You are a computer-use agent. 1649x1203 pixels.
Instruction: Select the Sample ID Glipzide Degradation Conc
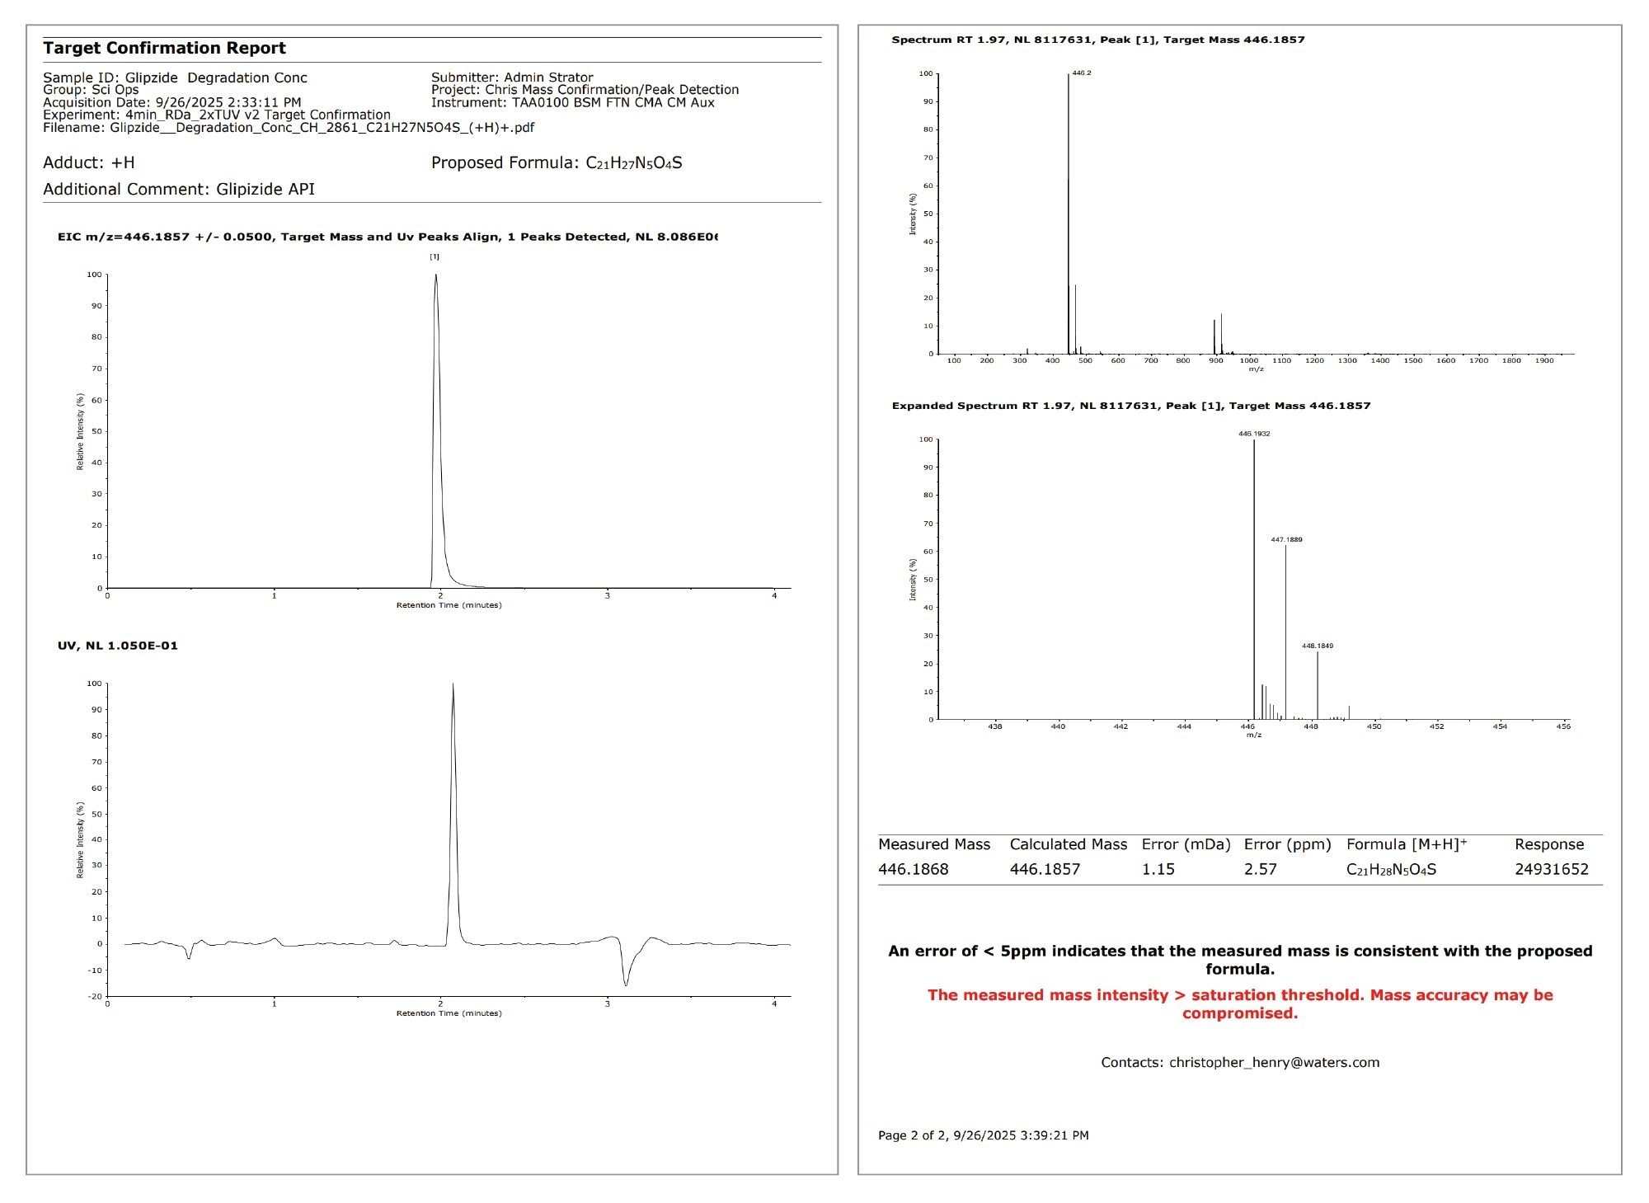click(x=175, y=77)
